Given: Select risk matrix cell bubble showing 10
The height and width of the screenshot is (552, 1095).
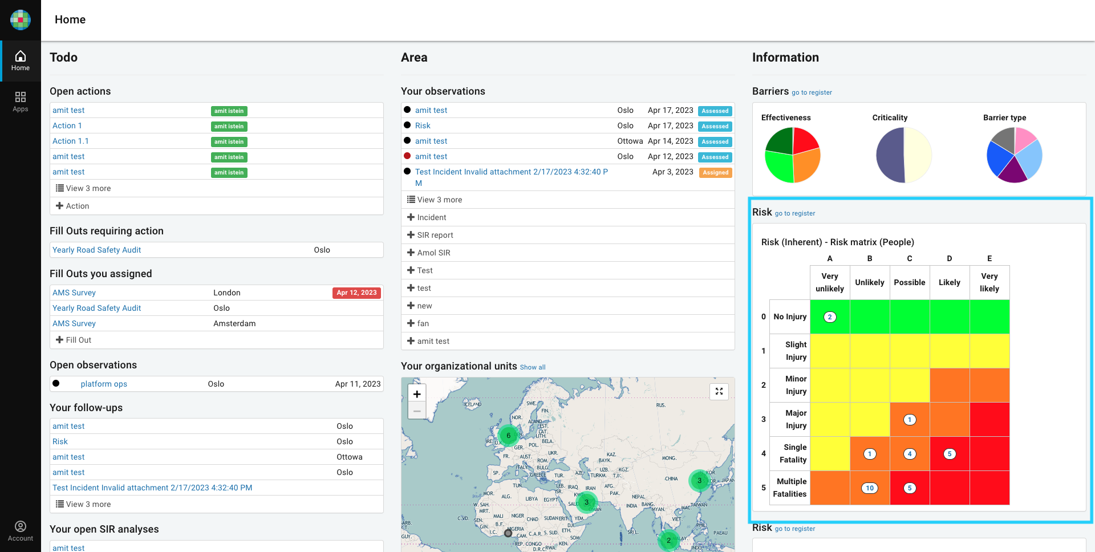Looking at the screenshot, I should [x=869, y=488].
